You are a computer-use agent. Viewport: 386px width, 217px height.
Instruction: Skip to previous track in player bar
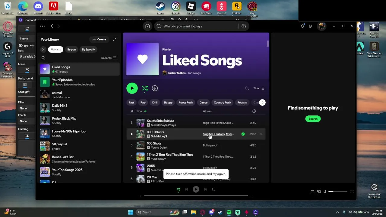[186, 189]
